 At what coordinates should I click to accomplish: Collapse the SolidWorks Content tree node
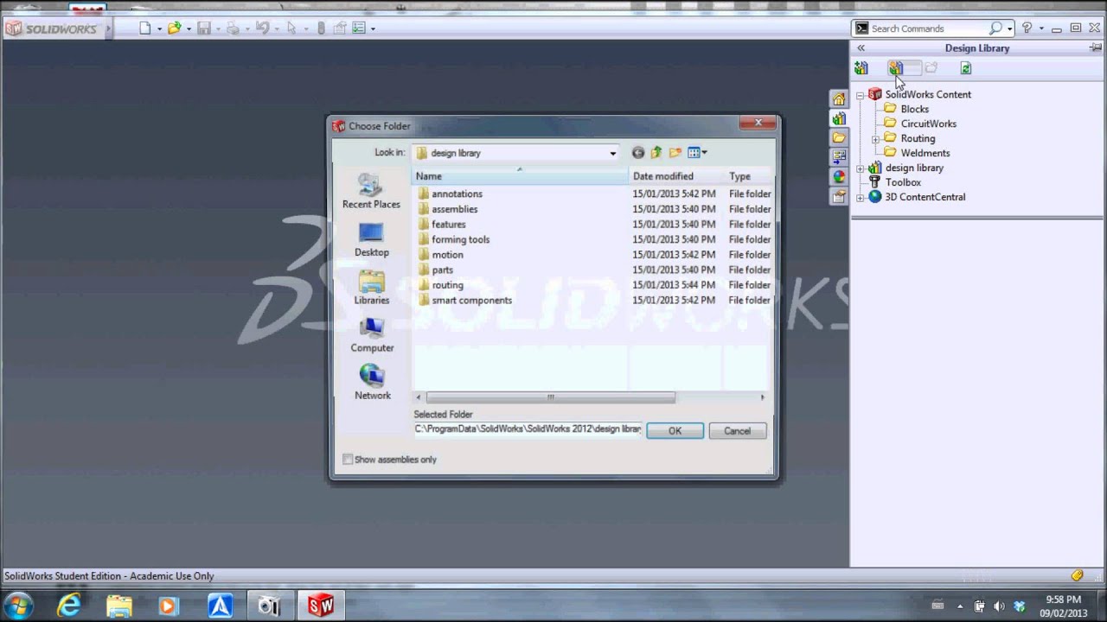[860, 95]
